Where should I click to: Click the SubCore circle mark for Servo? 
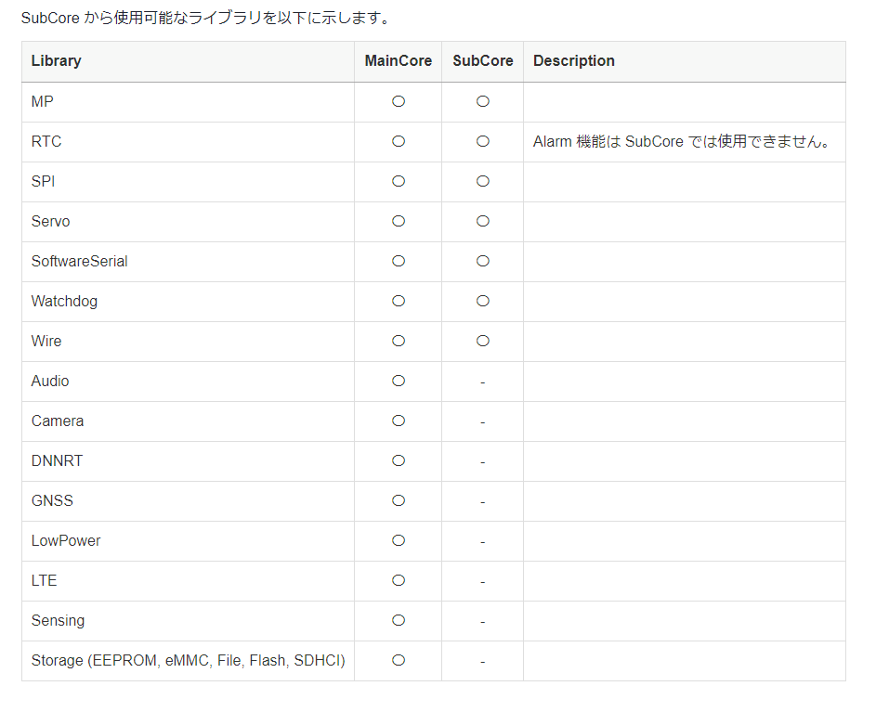point(483,221)
